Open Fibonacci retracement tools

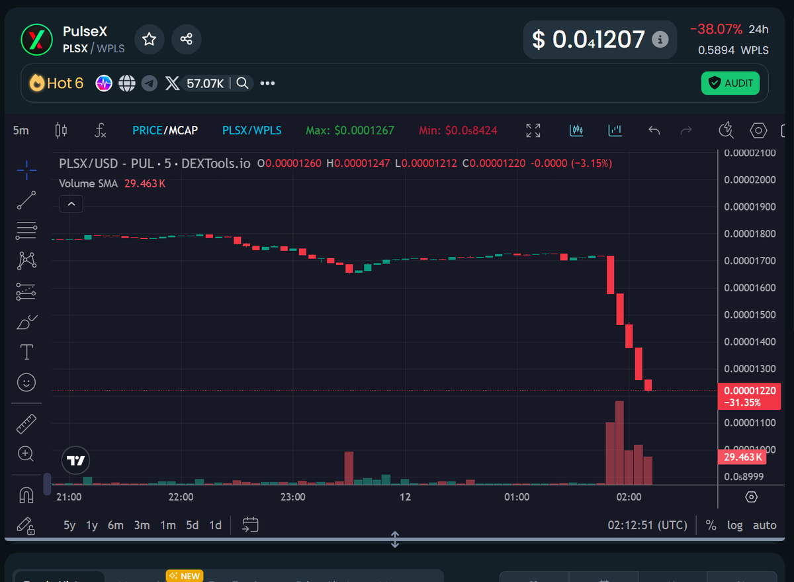coord(26,230)
